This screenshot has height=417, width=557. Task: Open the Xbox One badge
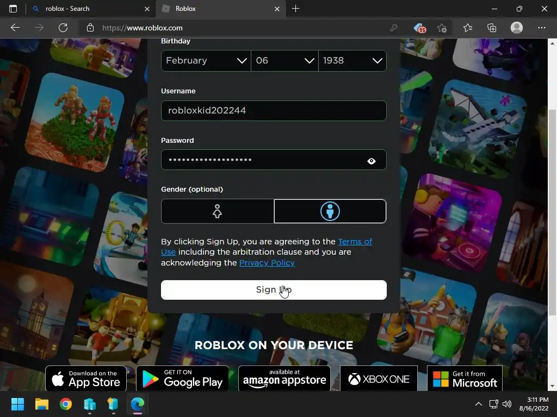tap(379, 378)
